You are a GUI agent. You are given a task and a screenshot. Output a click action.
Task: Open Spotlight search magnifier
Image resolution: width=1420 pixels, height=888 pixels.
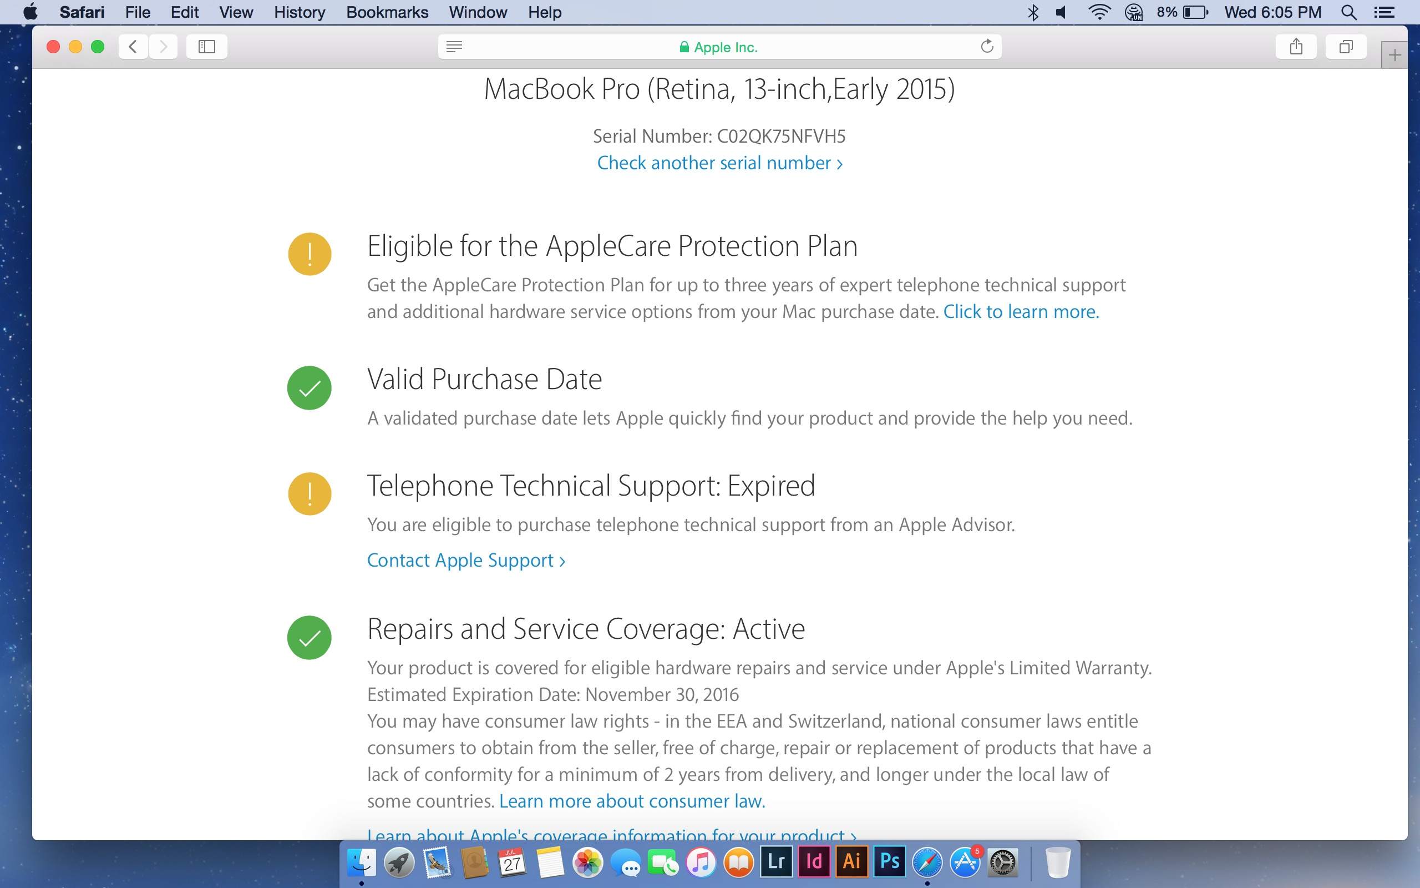click(1349, 12)
